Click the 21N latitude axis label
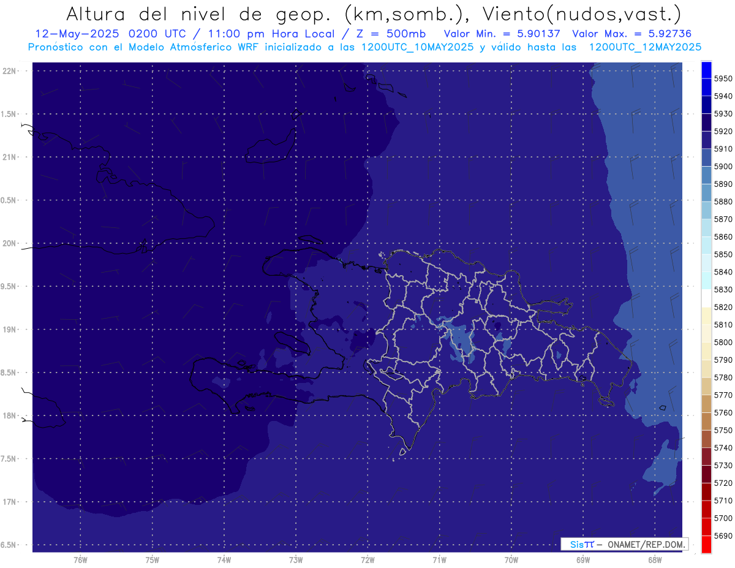The image size is (735, 568). (x=10, y=157)
